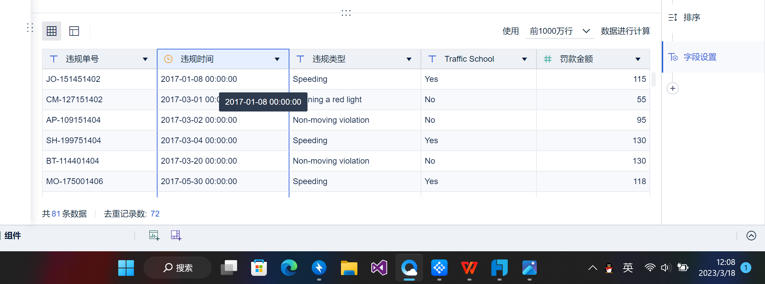This screenshot has height=284, width=765.
Task: Open 违规类型 column dropdown arrow
Action: click(409, 59)
